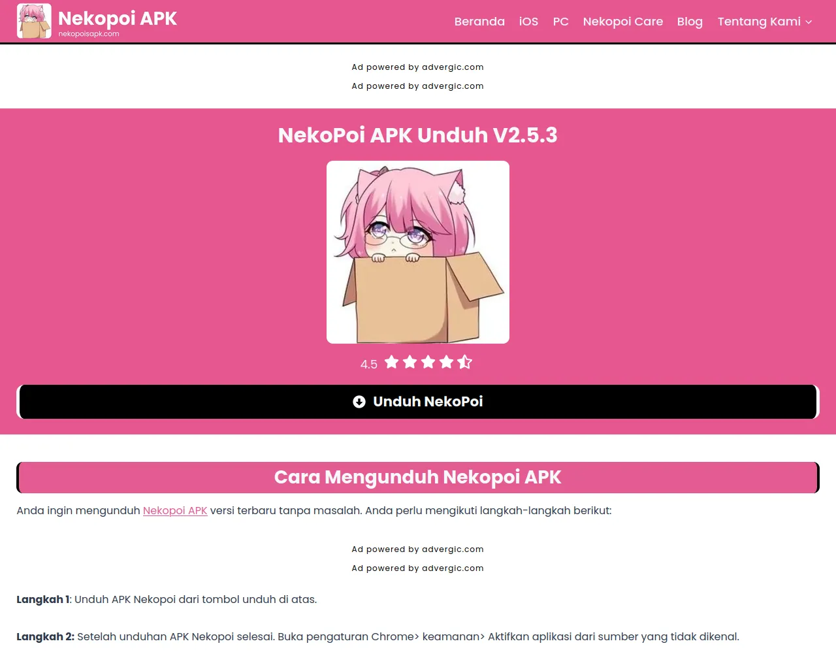
Task: Open the iOS menu item
Action: pos(529,22)
